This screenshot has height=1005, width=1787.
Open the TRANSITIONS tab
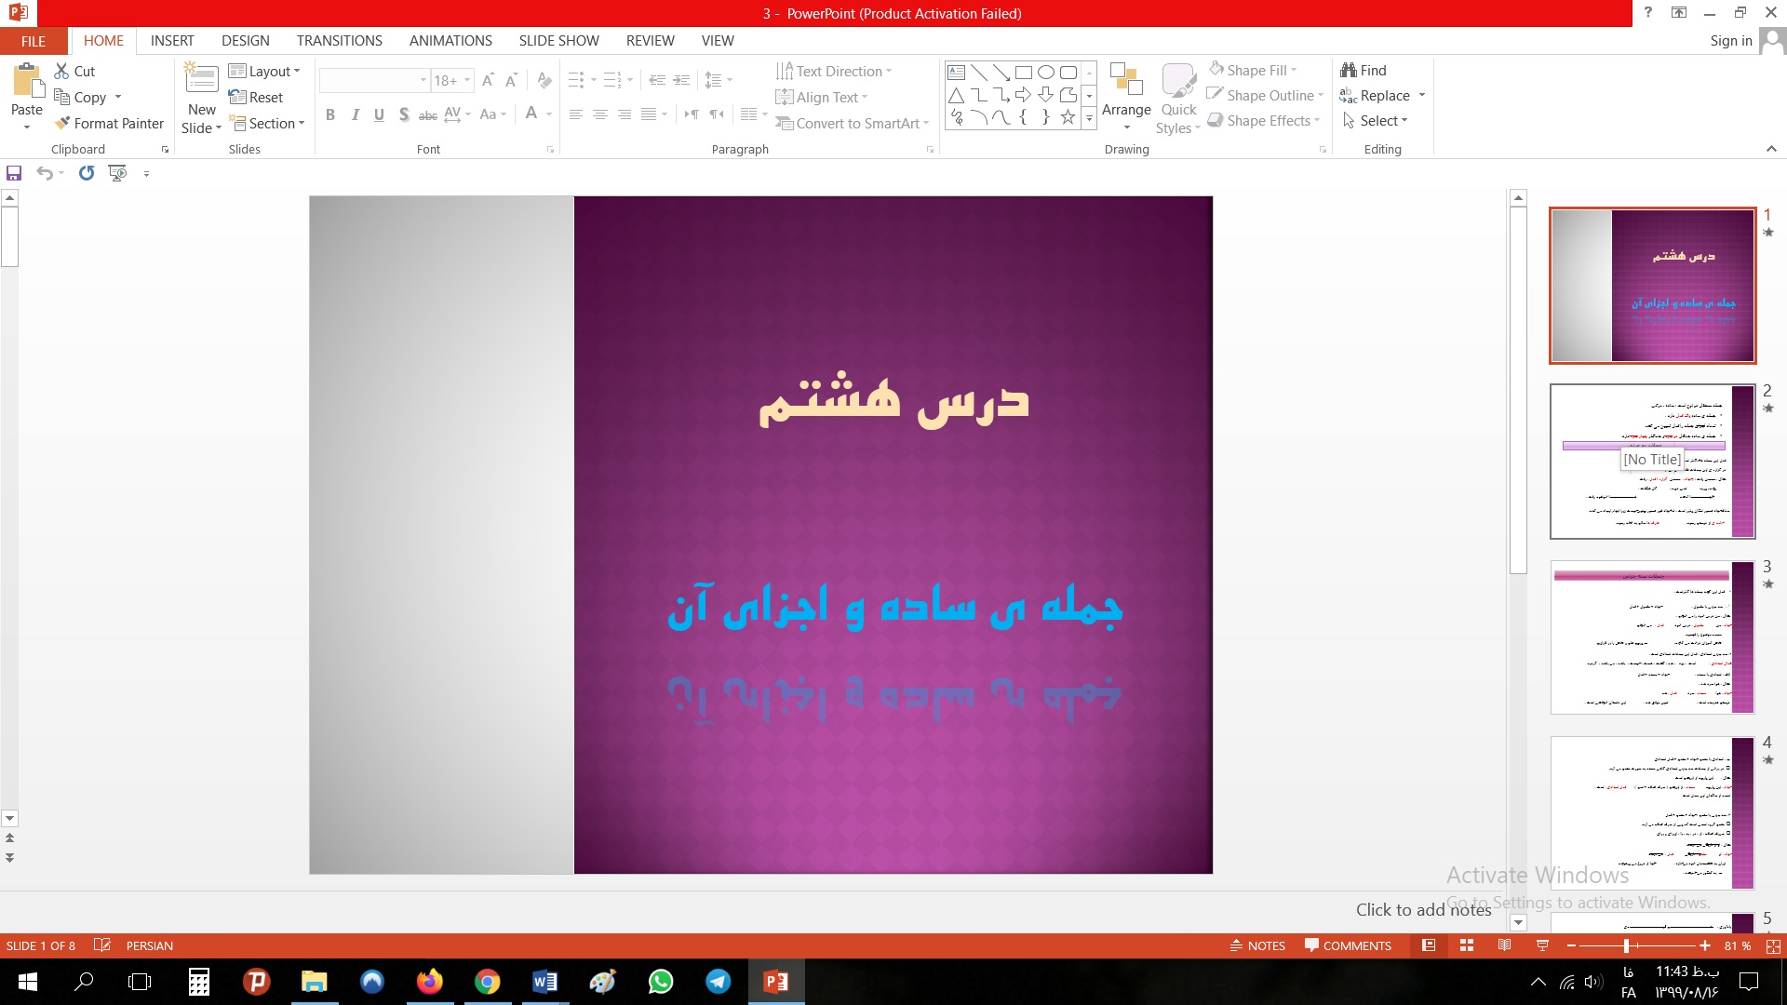click(339, 41)
